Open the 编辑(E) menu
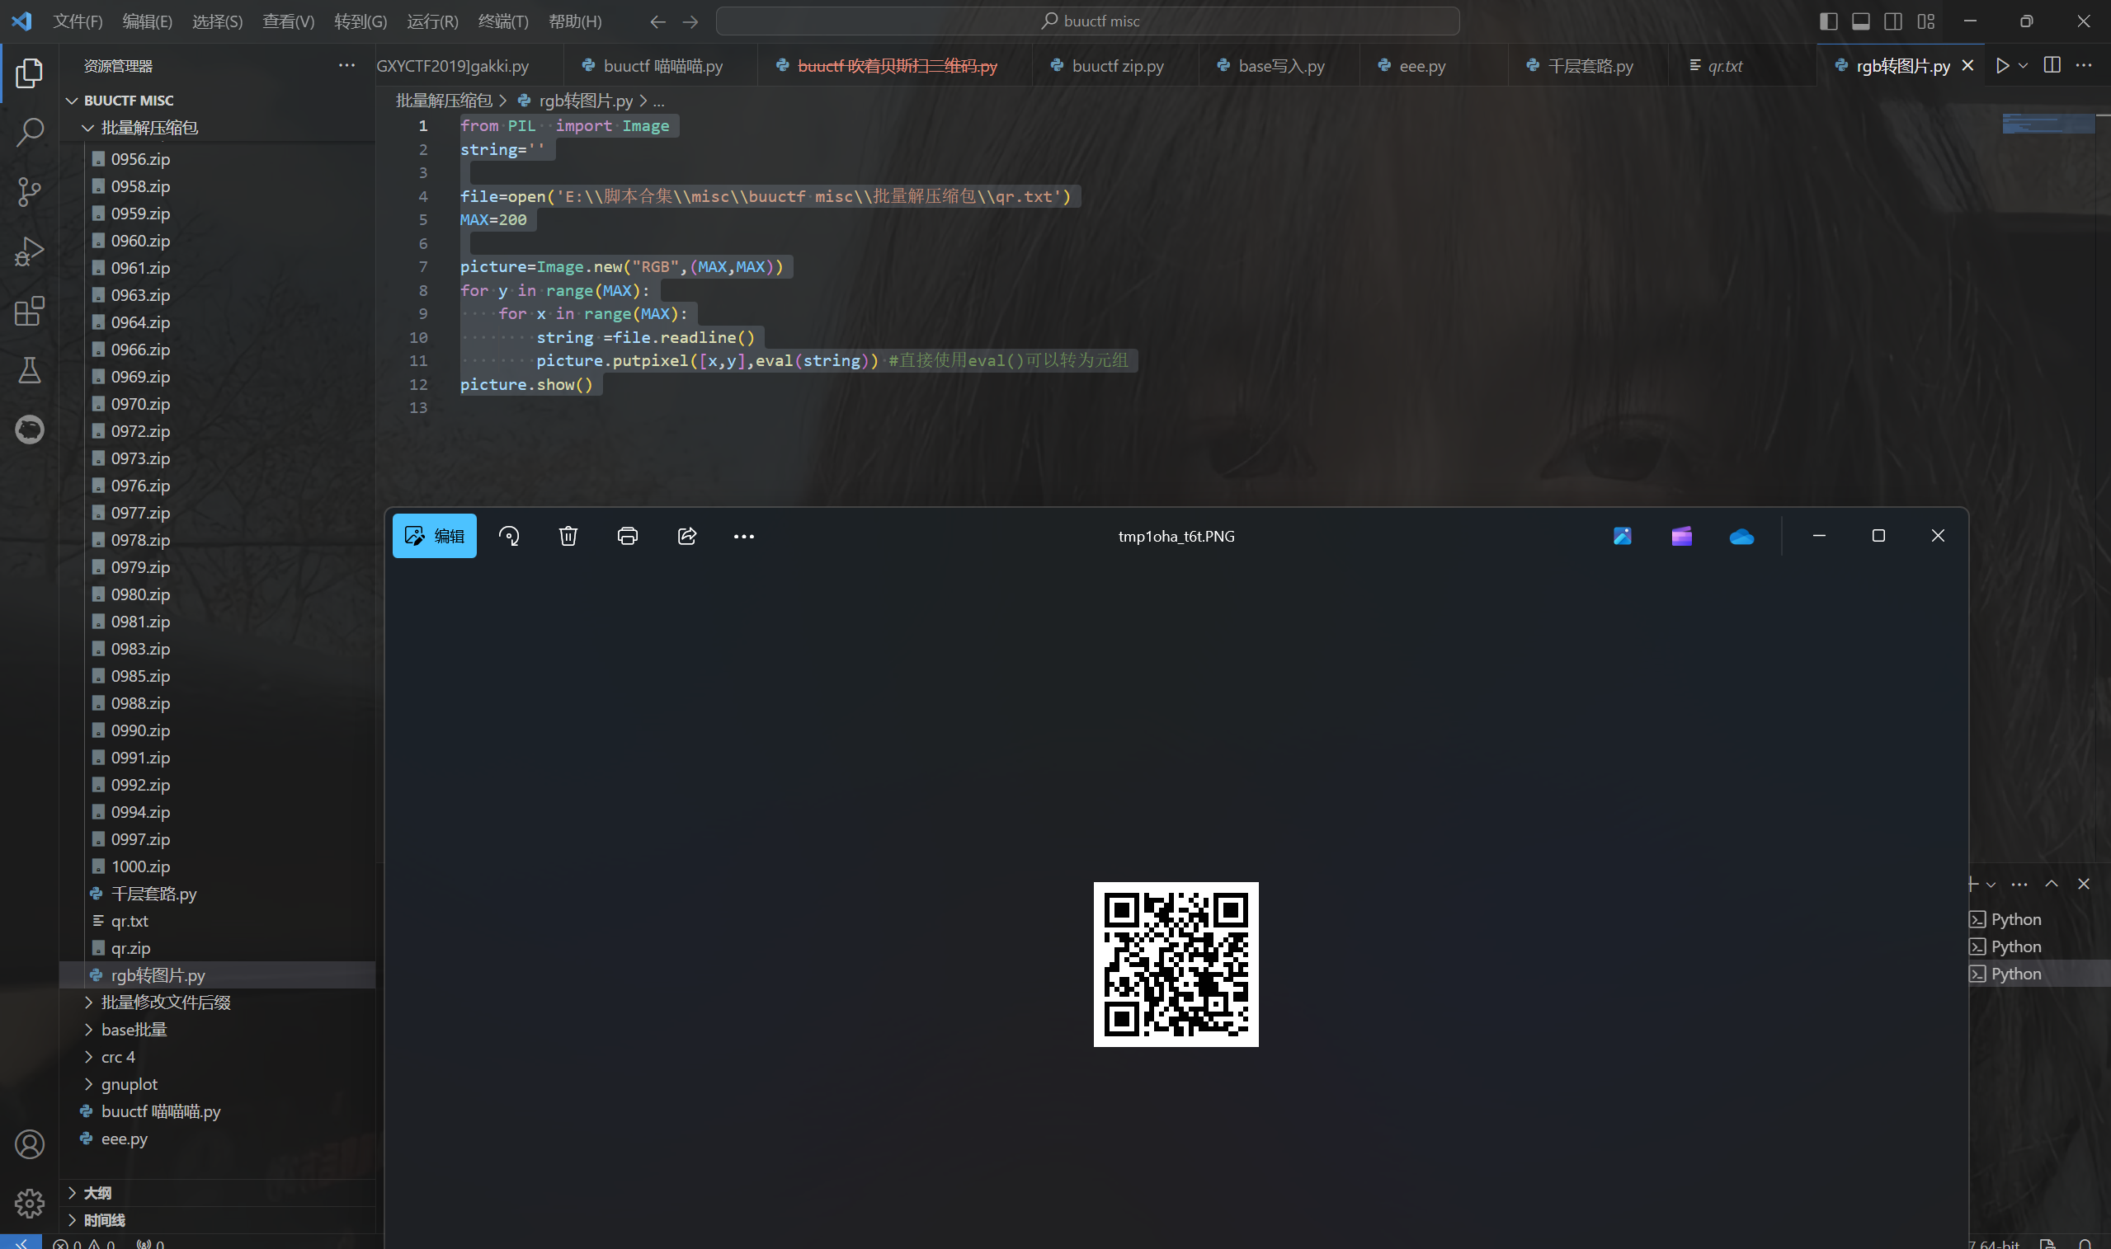The width and height of the screenshot is (2111, 1249). [x=148, y=21]
